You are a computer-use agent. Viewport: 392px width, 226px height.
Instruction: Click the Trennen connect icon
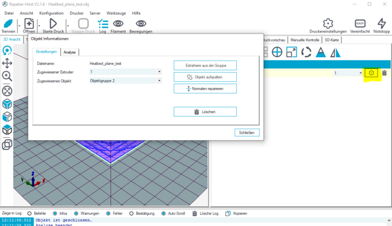8,23
